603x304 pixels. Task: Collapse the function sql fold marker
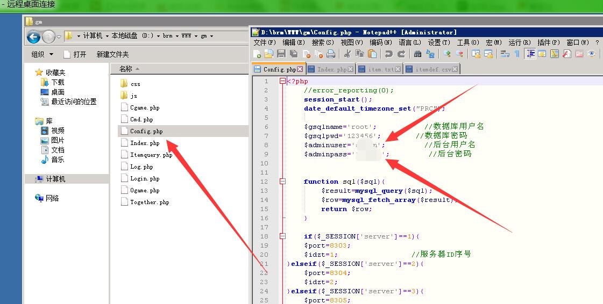click(282, 182)
